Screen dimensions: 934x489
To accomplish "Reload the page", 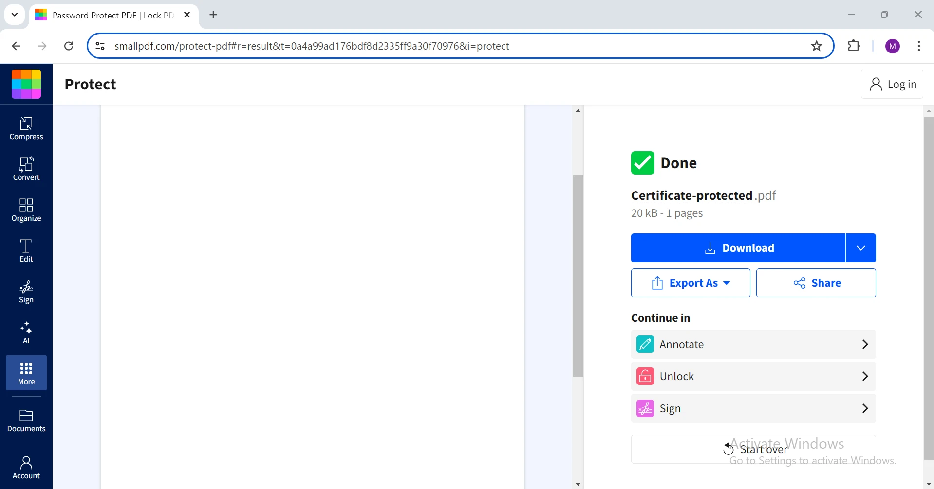I will tap(69, 46).
